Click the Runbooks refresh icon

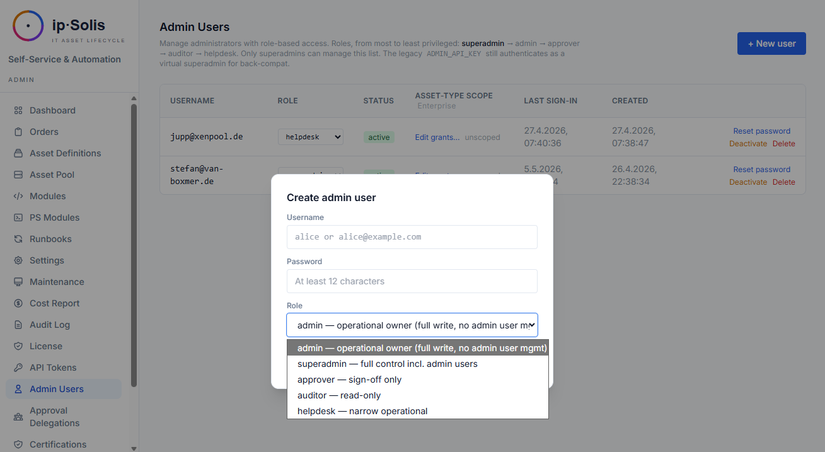coord(18,239)
